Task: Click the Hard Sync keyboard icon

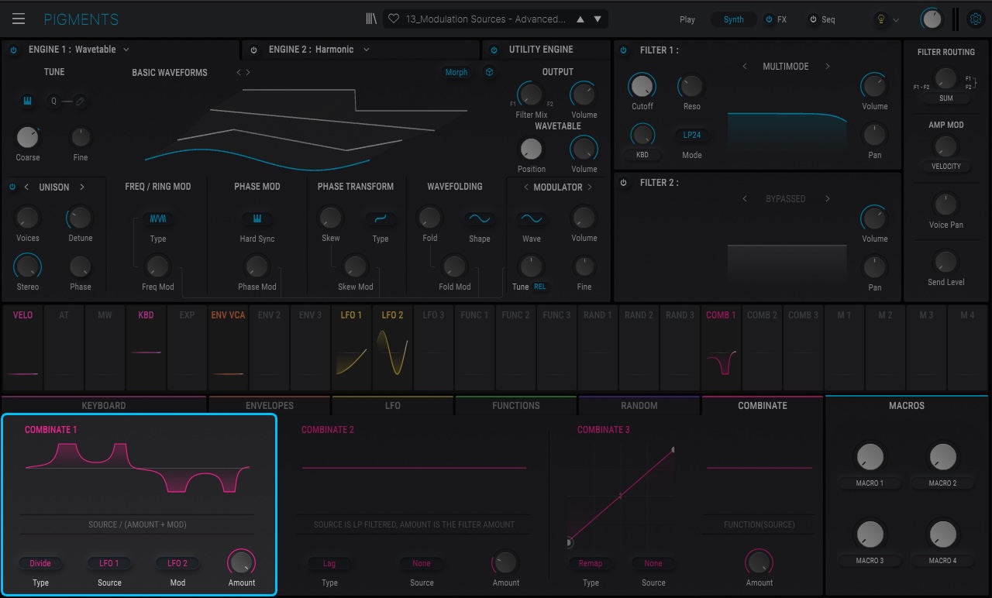Action: point(257,218)
